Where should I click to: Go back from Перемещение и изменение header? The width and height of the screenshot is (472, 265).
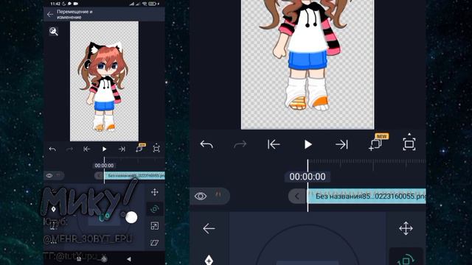pyautogui.click(x=50, y=14)
